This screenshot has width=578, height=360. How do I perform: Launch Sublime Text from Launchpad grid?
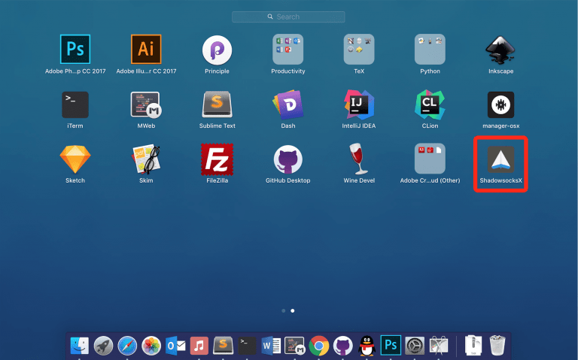pos(217,104)
